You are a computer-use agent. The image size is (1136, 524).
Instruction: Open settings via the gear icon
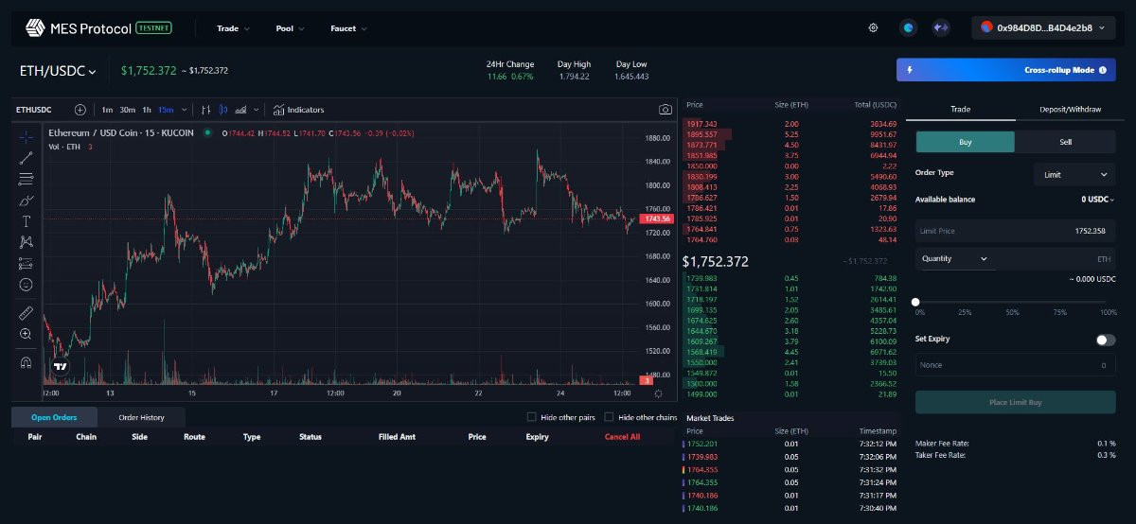[x=873, y=28]
